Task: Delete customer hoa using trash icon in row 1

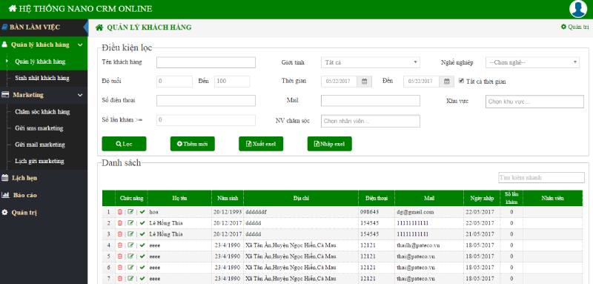Action: 120,212
